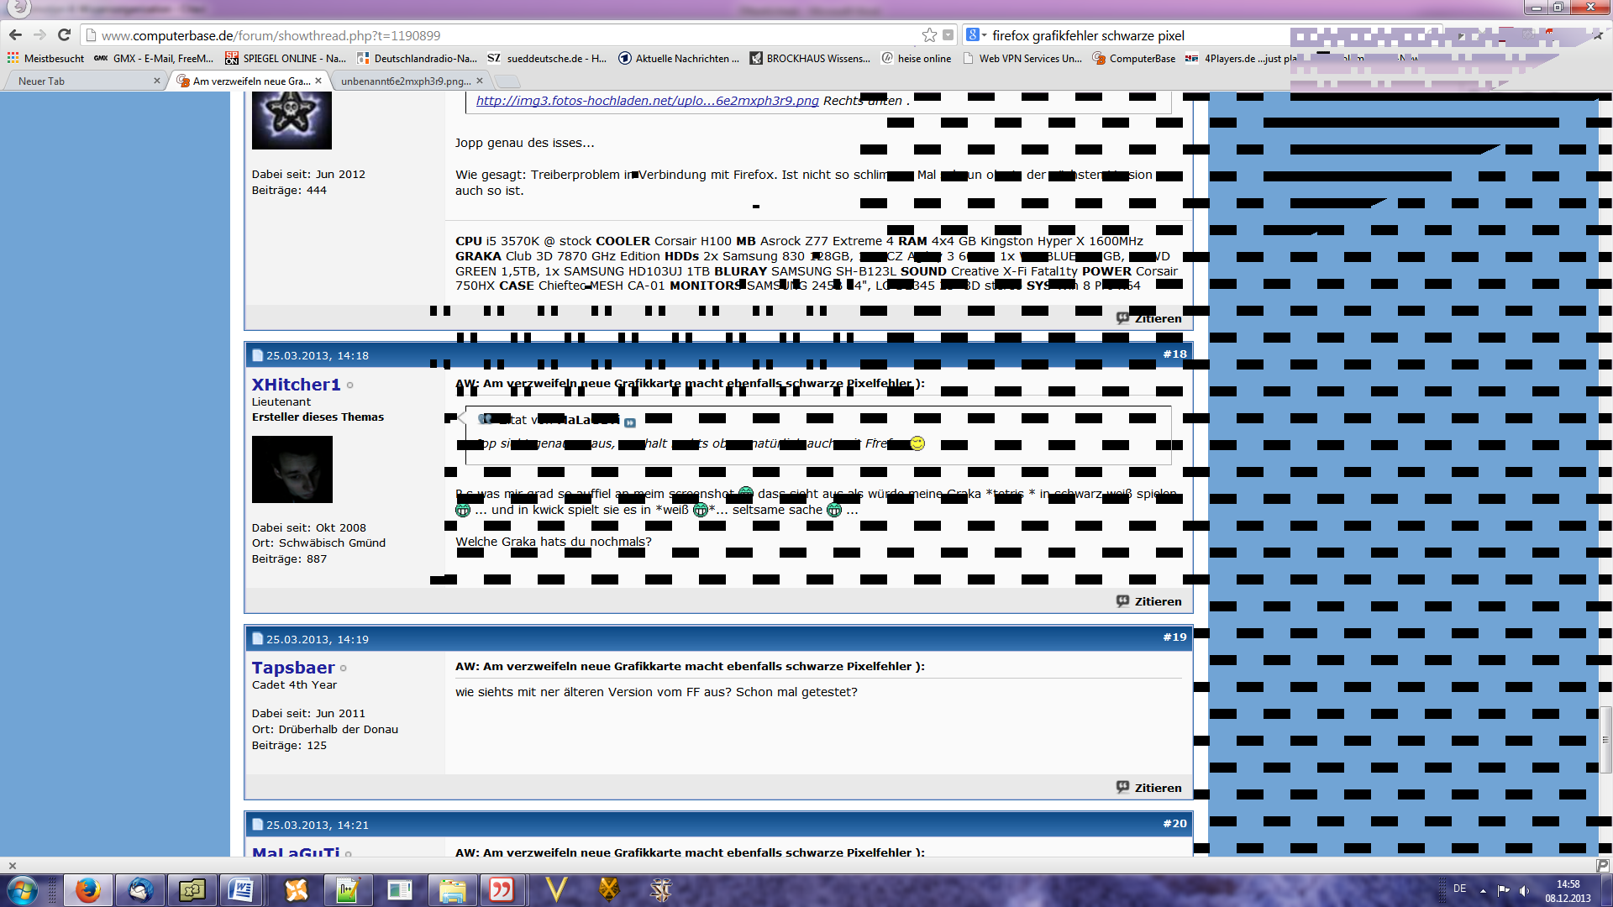Click the speaker volume tray icon
The height and width of the screenshot is (907, 1613).
coord(1524,890)
